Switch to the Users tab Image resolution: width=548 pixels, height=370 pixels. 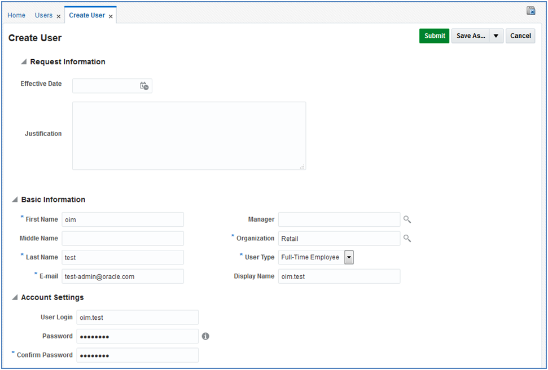[43, 15]
